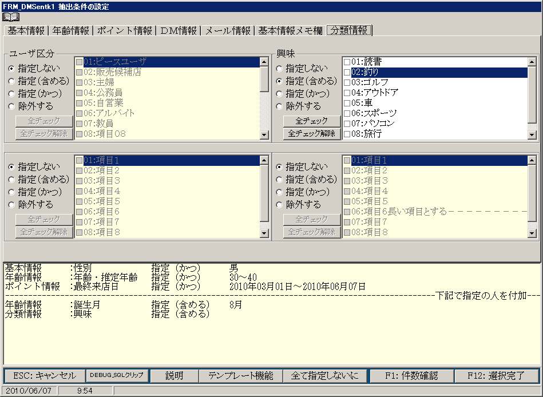Check the 01:読書 interest checkbox
Image resolution: width=543 pixels, height=397 pixels.
(347, 62)
